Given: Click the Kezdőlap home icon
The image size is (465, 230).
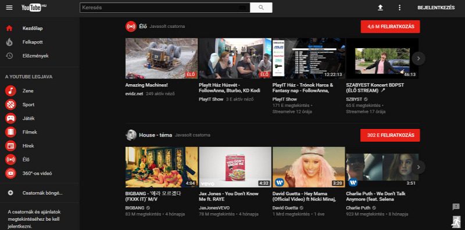Looking at the screenshot, I should [9, 28].
